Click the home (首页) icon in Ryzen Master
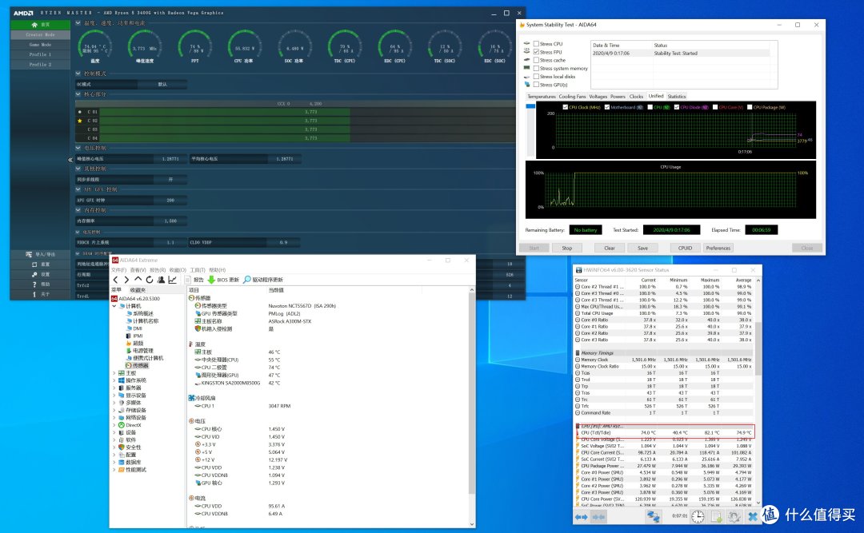Screen dimensions: 864x533 pyautogui.click(x=34, y=25)
